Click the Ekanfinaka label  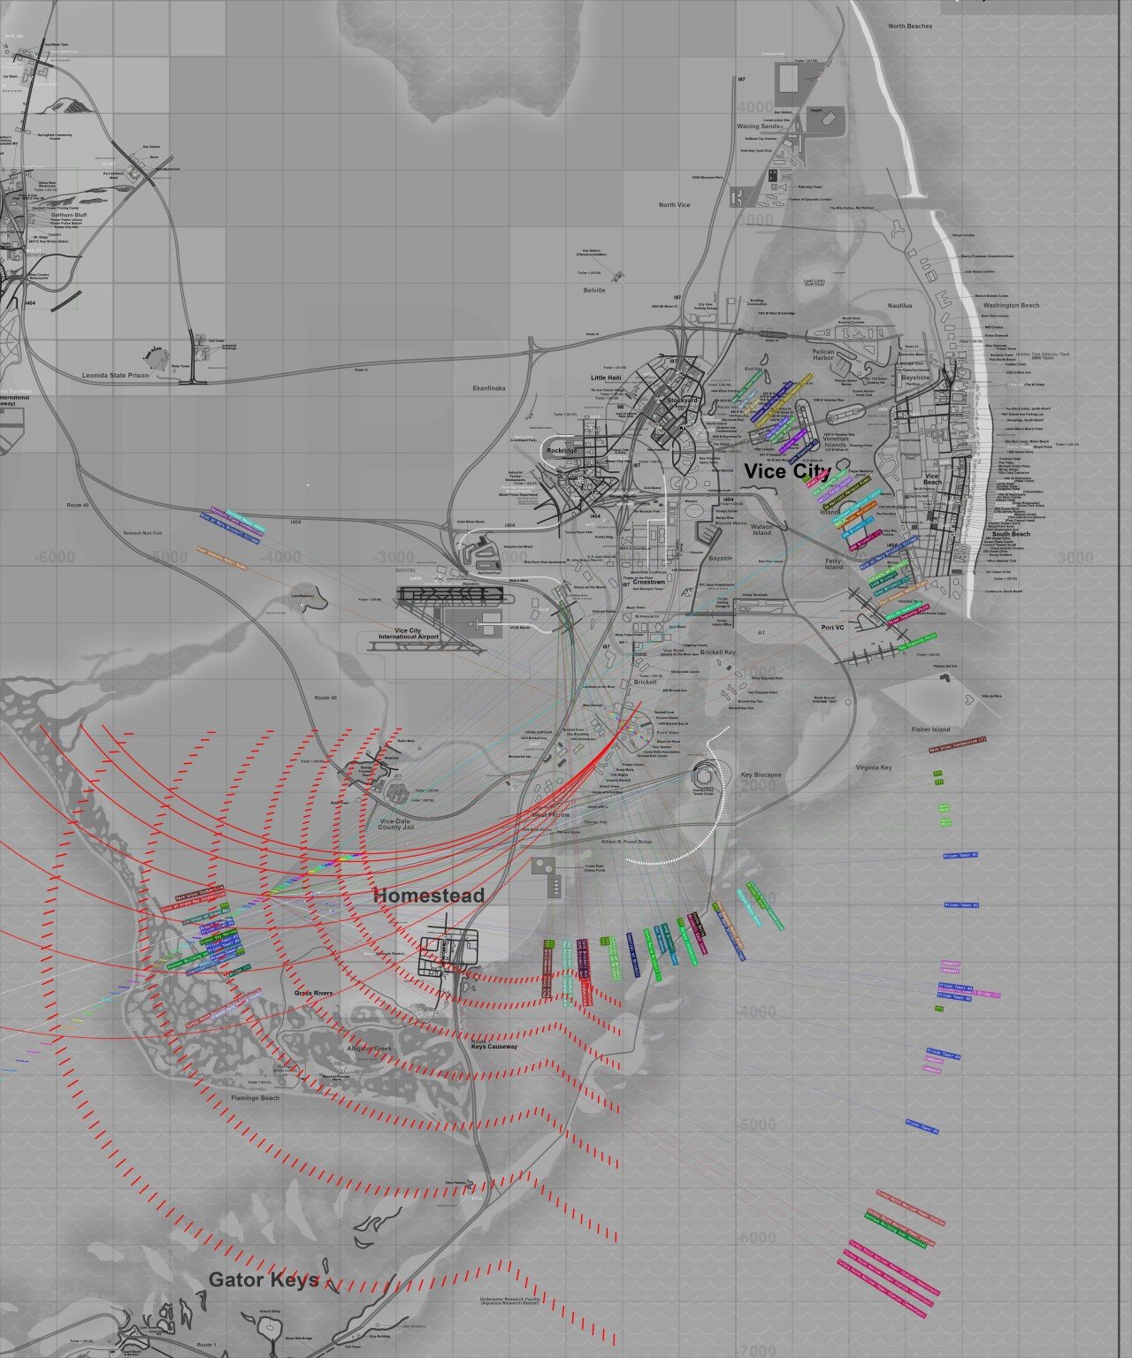489,388
